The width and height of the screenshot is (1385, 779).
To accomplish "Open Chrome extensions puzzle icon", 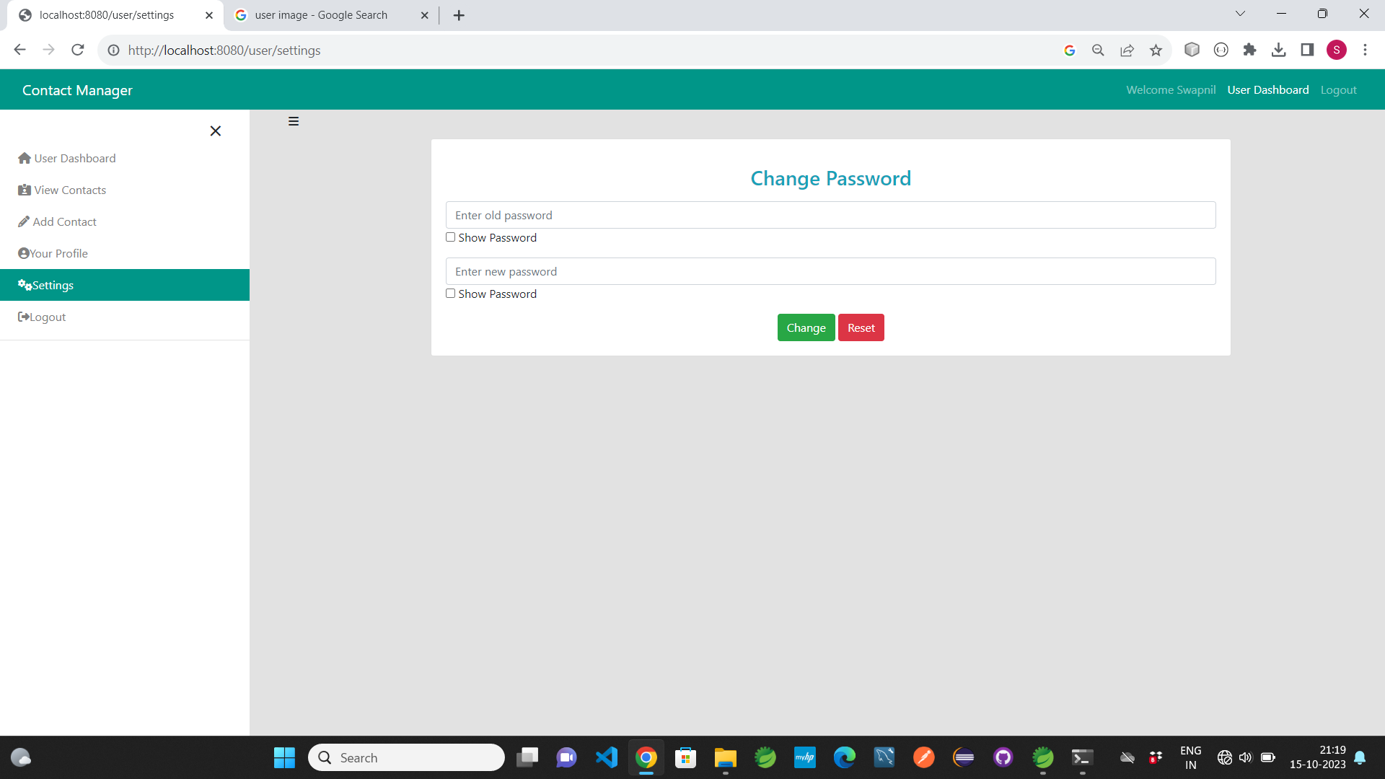I will (x=1249, y=50).
